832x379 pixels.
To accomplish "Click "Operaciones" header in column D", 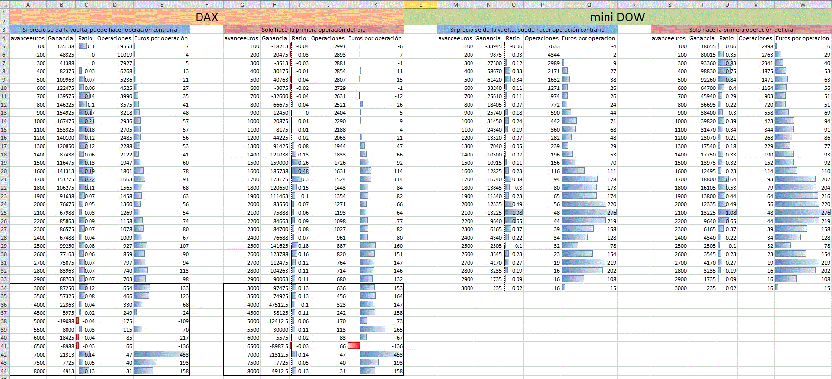I will [x=114, y=38].
